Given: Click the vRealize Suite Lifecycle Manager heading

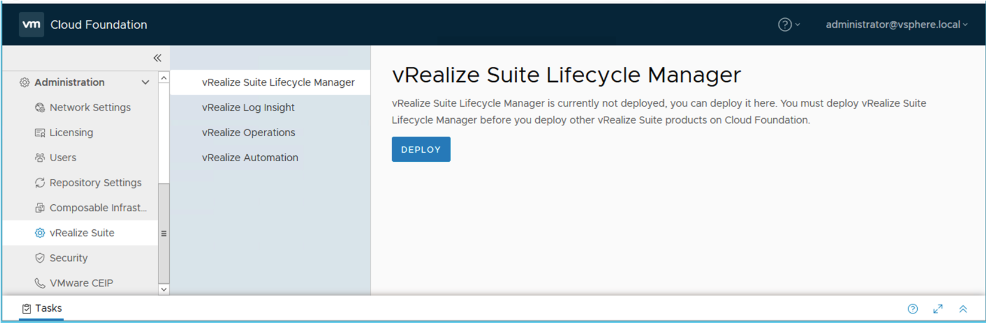Looking at the screenshot, I should 566,75.
